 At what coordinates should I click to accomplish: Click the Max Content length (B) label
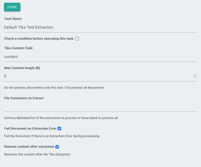pos(22,68)
